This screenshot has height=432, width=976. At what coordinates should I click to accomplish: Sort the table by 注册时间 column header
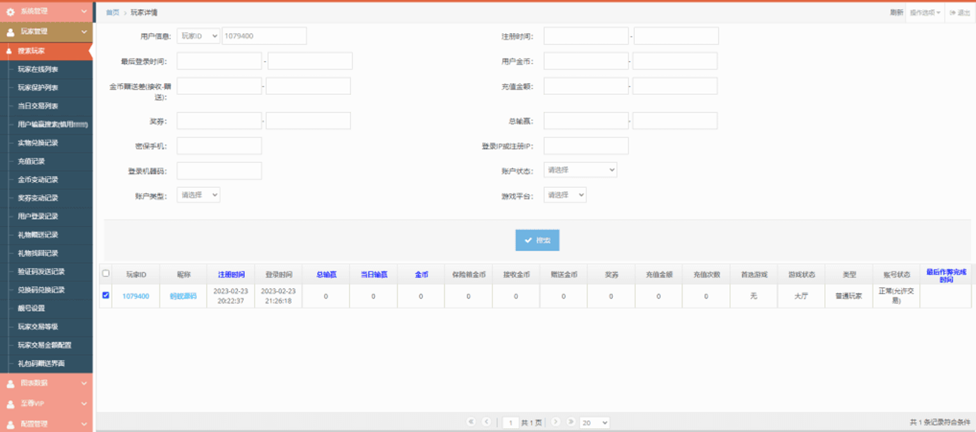click(231, 275)
